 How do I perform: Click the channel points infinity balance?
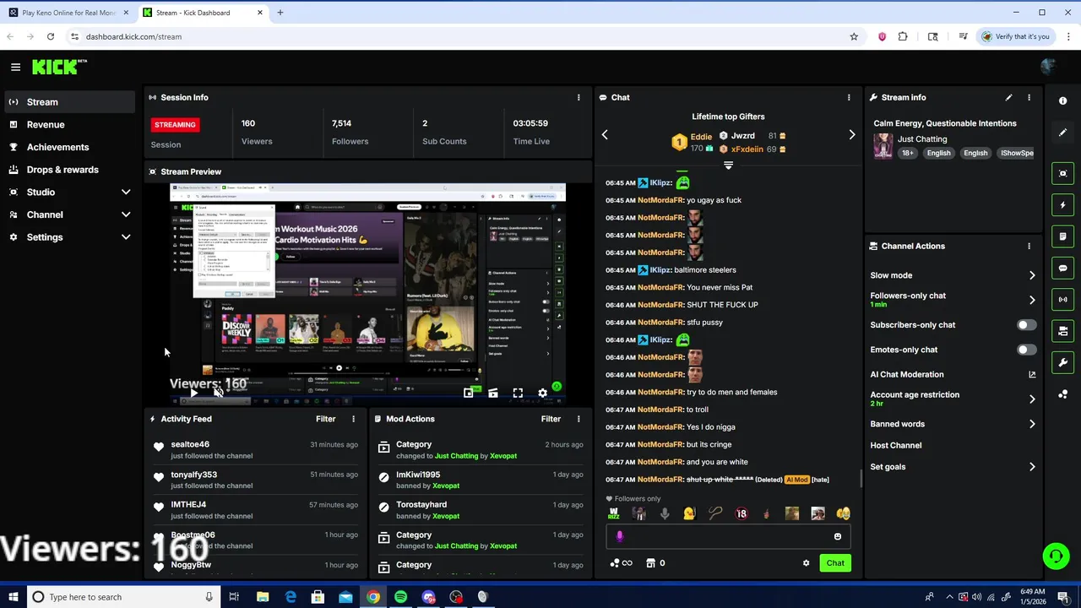[621, 563]
